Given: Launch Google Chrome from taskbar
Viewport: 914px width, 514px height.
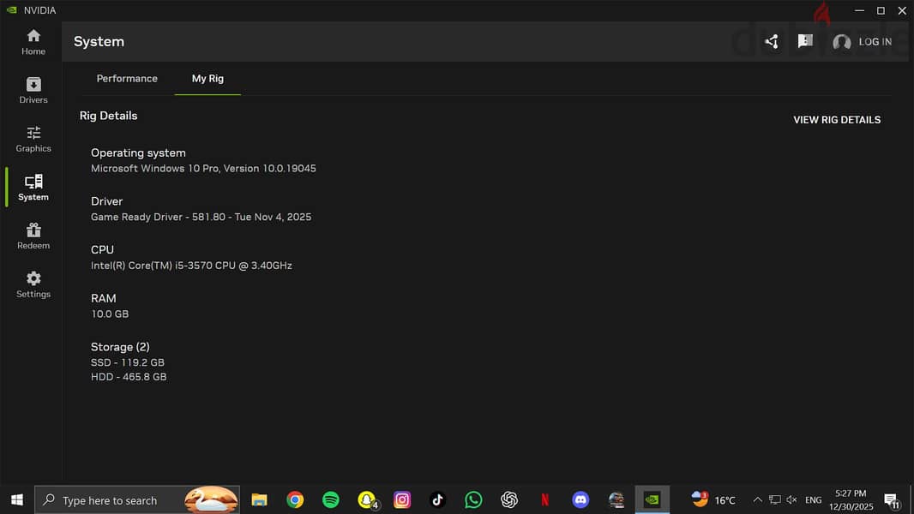Looking at the screenshot, I should [295, 500].
